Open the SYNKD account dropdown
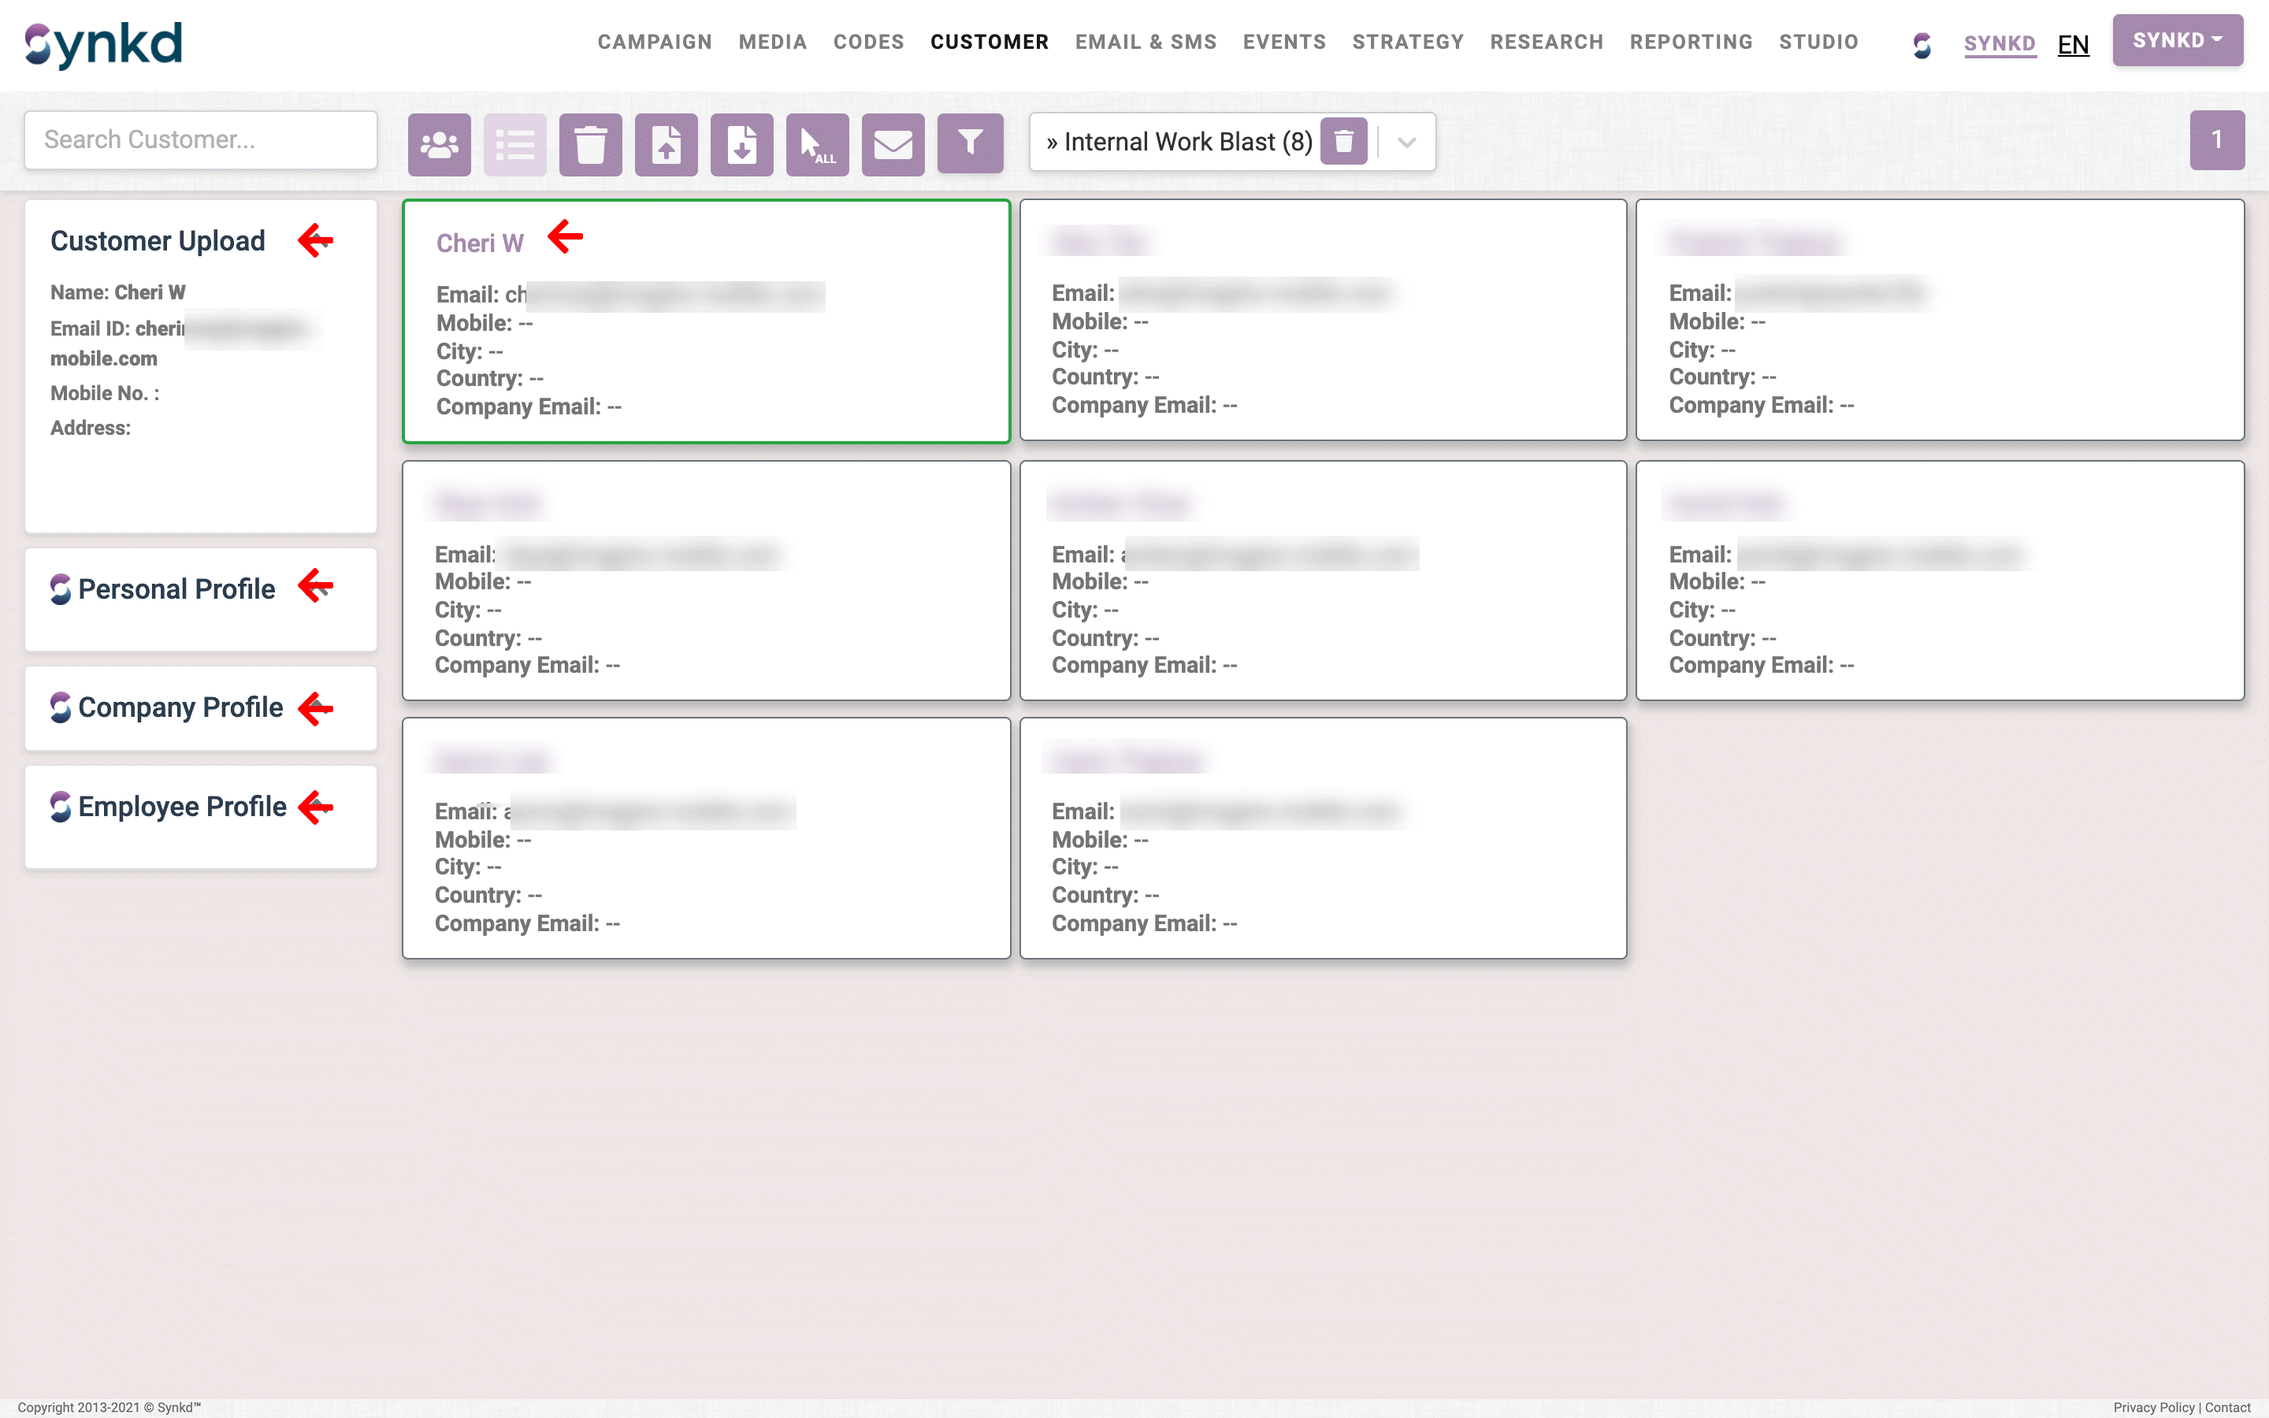 pos(2177,40)
